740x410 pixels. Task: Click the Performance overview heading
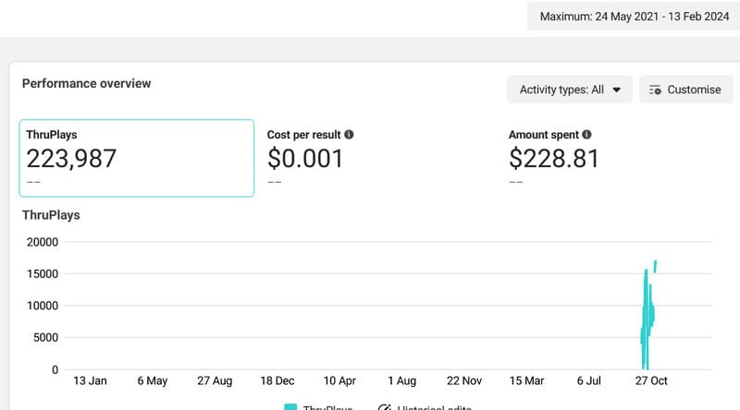(86, 83)
